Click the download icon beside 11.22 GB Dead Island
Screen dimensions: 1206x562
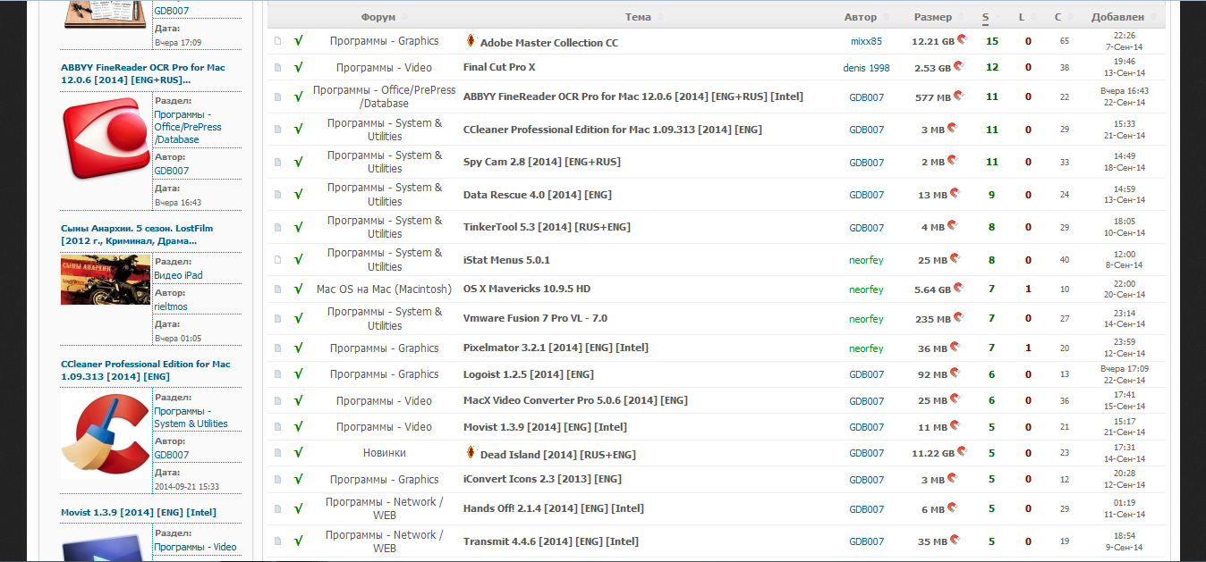pyautogui.click(x=962, y=452)
